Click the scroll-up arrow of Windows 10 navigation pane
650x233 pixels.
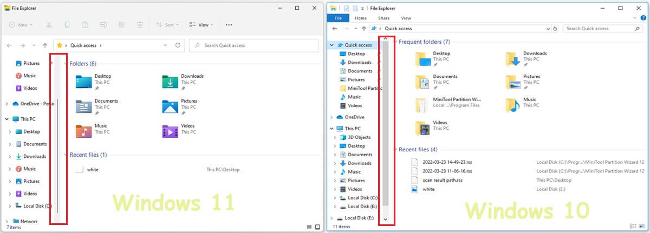tap(385, 38)
